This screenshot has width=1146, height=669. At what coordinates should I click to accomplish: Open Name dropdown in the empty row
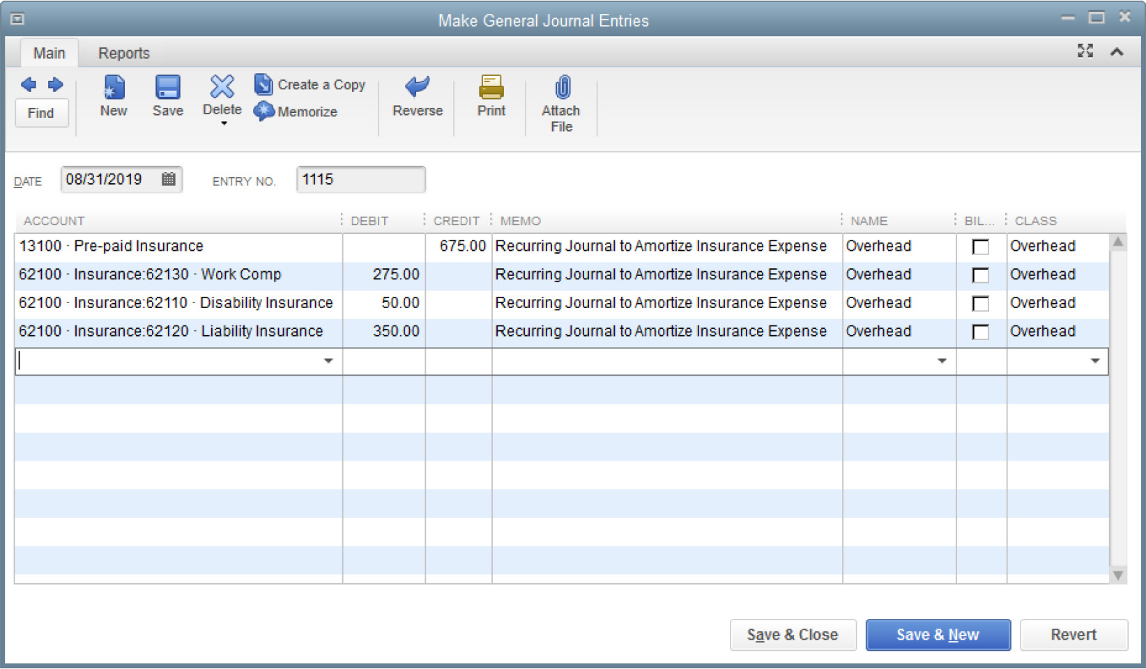click(x=942, y=361)
